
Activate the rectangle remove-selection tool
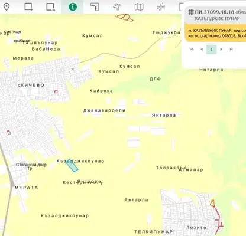(x=50, y=7)
